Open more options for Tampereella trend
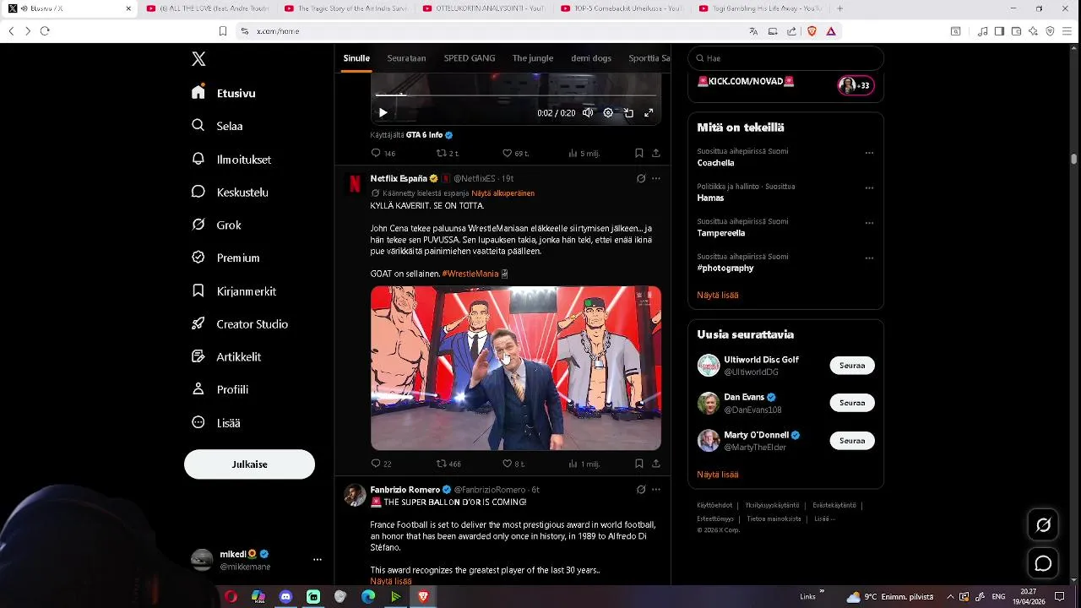 click(869, 223)
